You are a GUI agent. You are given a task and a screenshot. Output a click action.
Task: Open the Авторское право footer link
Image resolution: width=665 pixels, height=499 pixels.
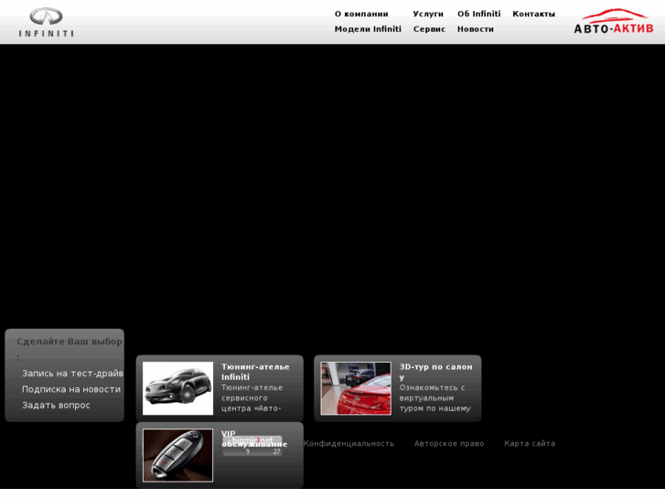pos(449,443)
